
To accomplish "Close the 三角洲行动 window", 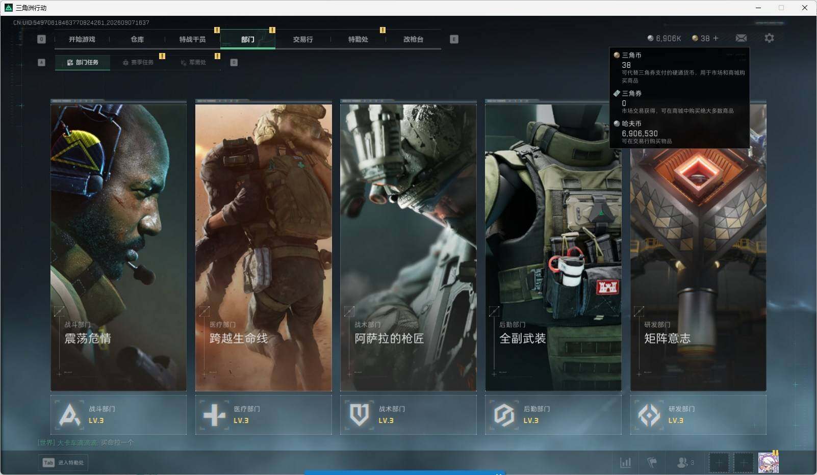I will pyautogui.click(x=805, y=8).
